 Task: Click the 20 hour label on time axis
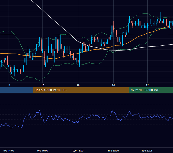pyautogui.click(x=113, y=85)
